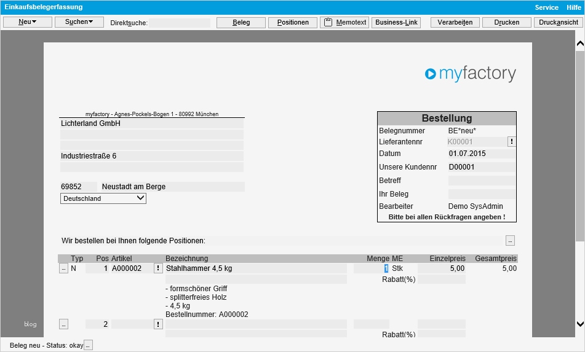
Task: Click the exclamation button next to article A000002
Action: [x=158, y=268]
